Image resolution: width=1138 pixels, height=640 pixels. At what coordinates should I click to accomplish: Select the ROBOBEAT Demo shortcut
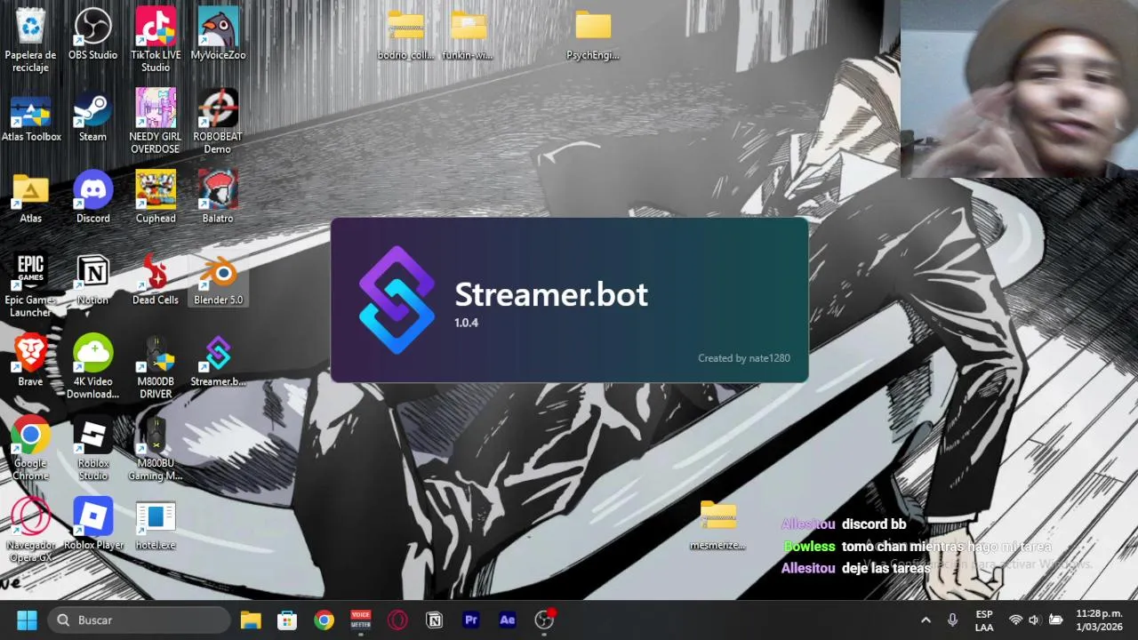pyautogui.click(x=218, y=121)
